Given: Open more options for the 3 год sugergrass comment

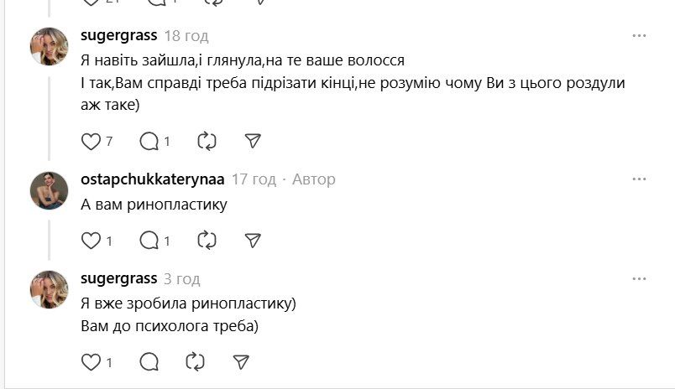Looking at the screenshot, I should [x=639, y=278].
